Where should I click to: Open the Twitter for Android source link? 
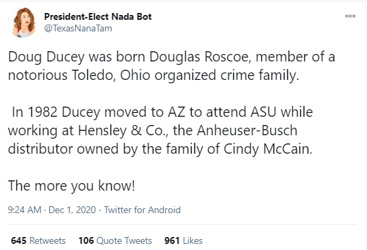(x=143, y=210)
